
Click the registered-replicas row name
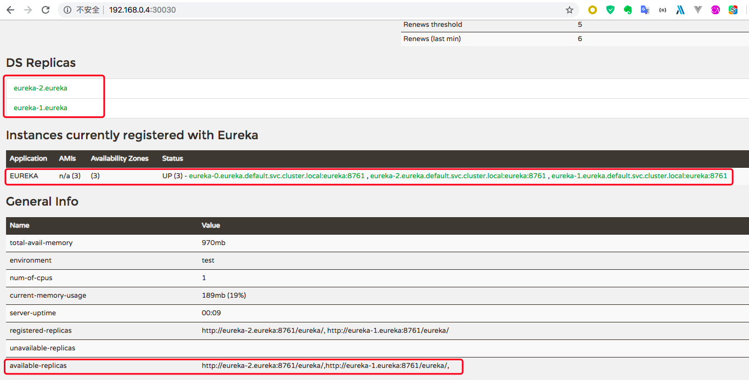pos(41,330)
